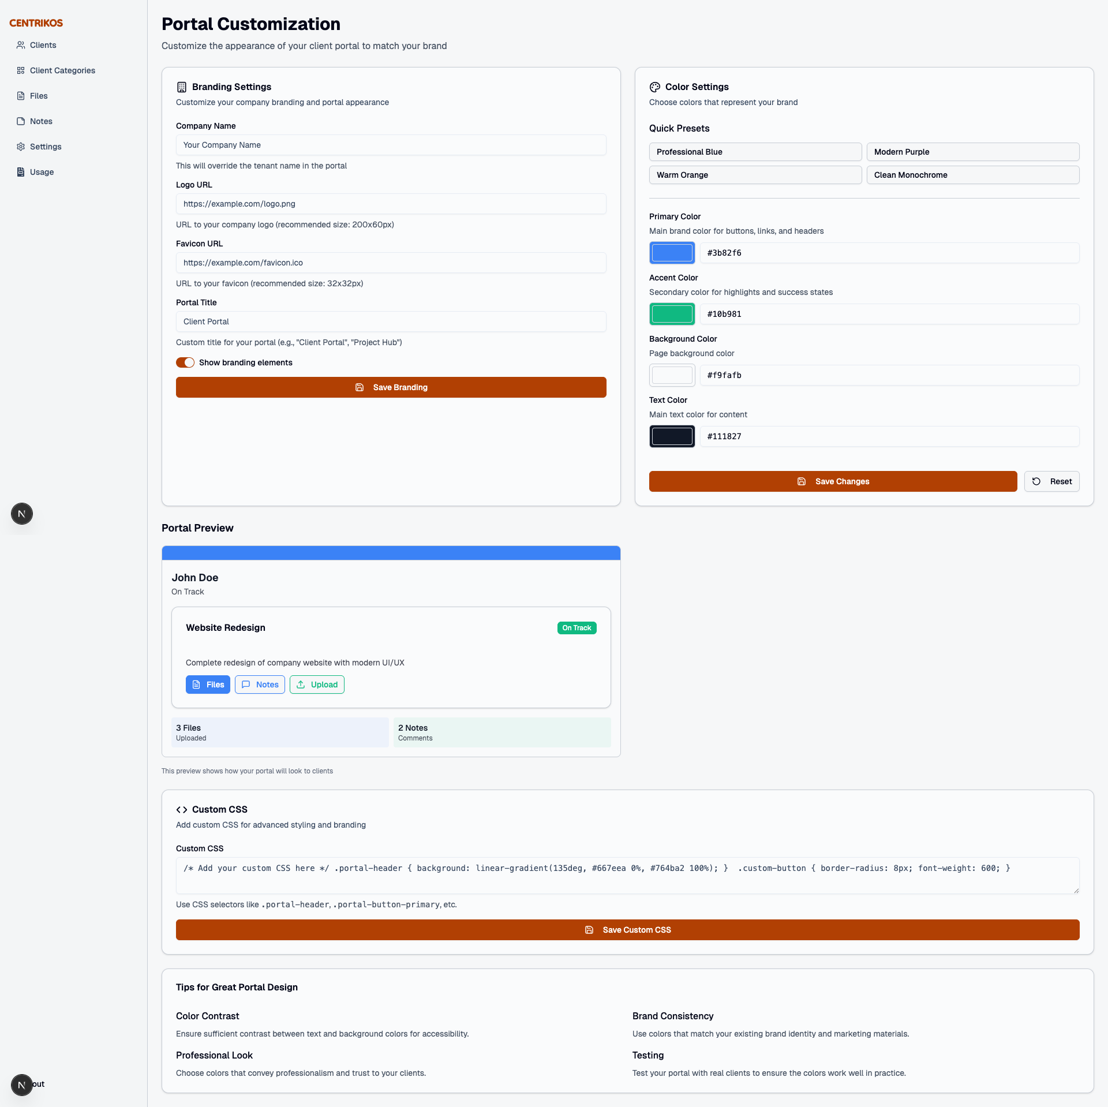This screenshot has height=1107, width=1108.
Task: Edit the text color hex #111827
Action: pyautogui.click(x=890, y=436)
